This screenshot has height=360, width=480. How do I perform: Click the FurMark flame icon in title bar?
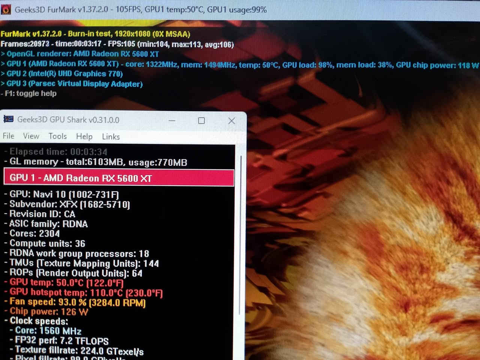[x=6, y=9]
